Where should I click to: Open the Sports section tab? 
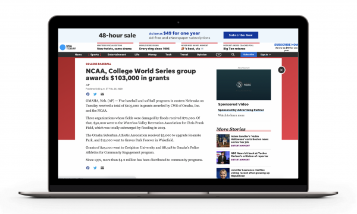(95, 55)
